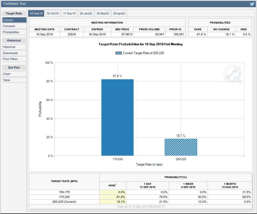Screen dimensions: 257x214
Task: Click the 175-200 x-axis label
Action: tap(118, 159)
